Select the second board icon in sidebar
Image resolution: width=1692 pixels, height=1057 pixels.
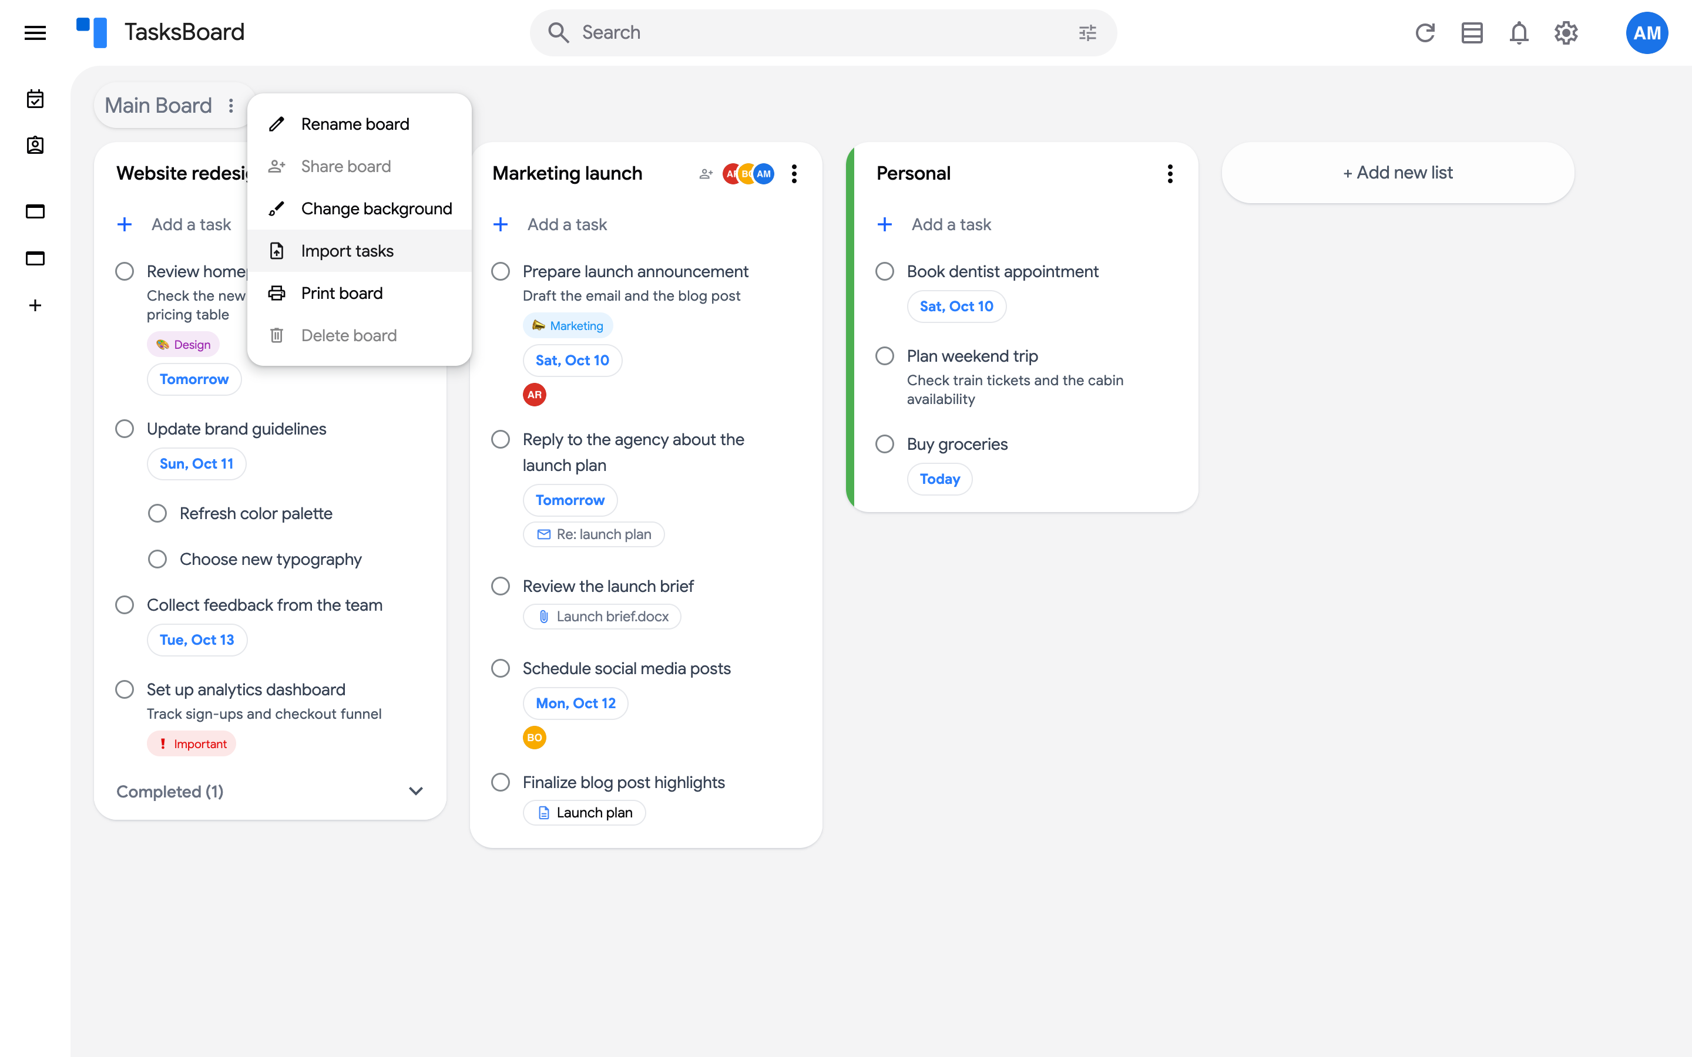[x=35, y=258]
